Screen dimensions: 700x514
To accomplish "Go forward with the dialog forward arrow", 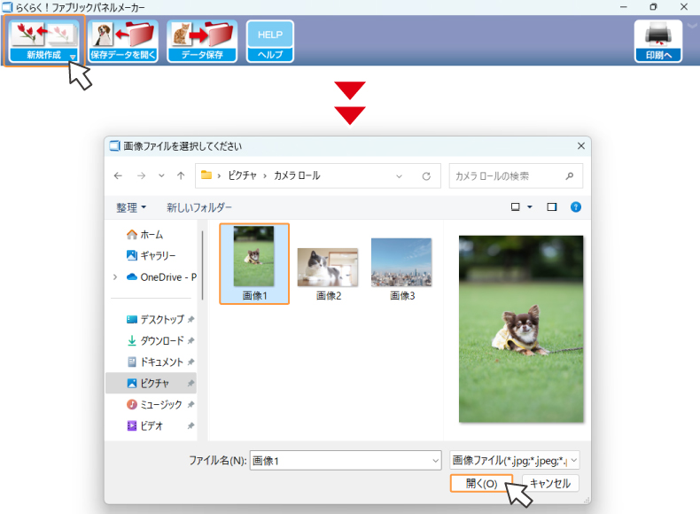I will [x=141, y=176].
